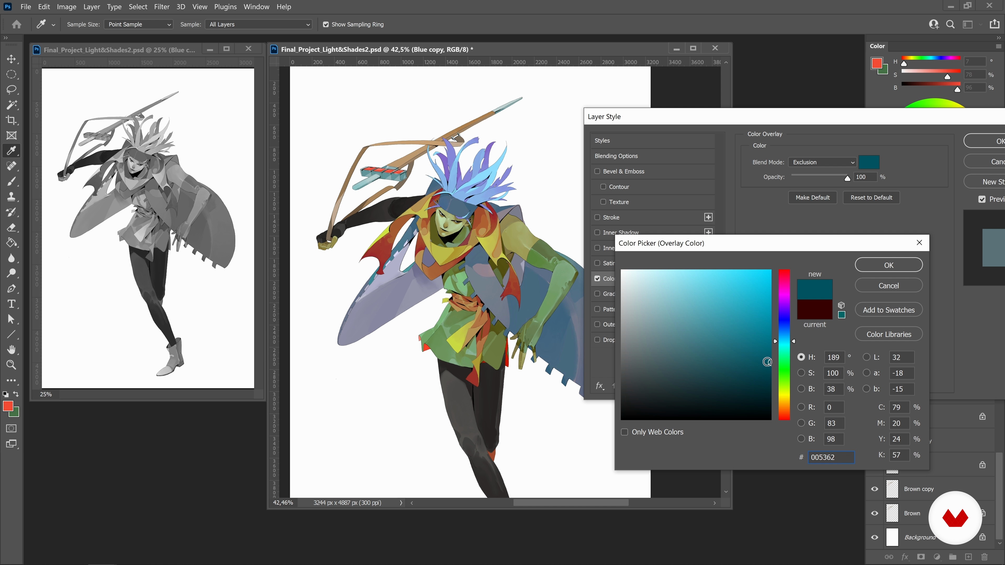Select the Path Selection tool
The image size is (1005, 565).
[11, 319]
